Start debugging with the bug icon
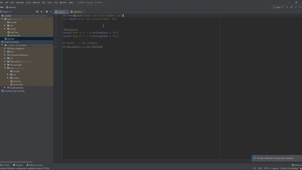This screenshot has height=170, width=302. point(292,7)
